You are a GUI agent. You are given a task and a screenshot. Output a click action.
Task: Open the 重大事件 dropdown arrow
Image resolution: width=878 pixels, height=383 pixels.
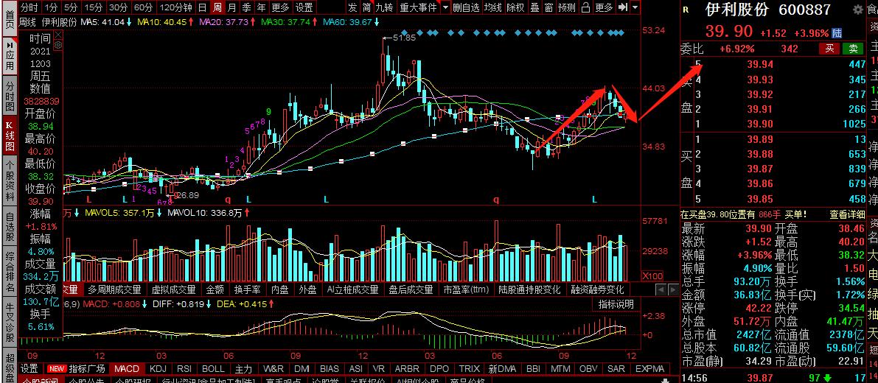(x=445, y=7)
